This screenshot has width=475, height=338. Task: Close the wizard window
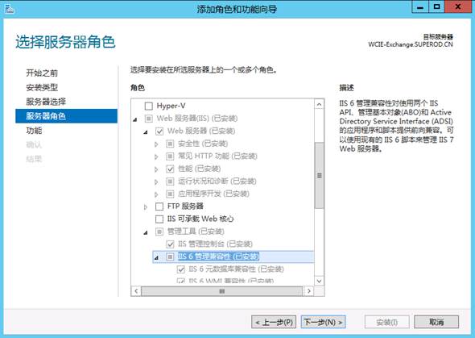click(458, 6)
